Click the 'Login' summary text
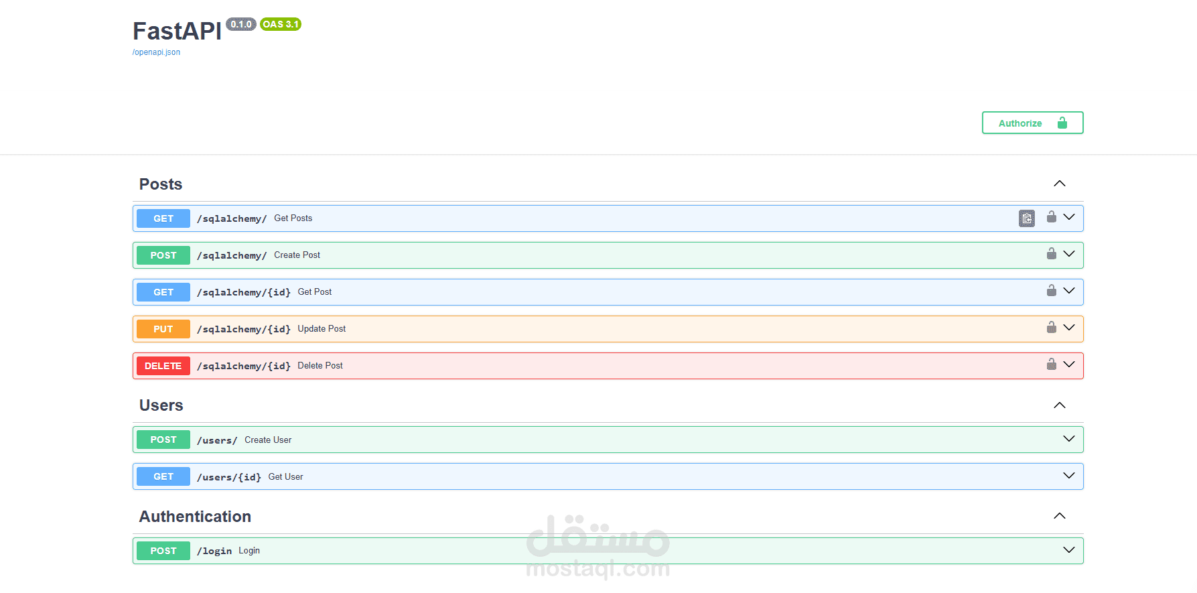Image resolution: width=1197 pixels, height=593 pixels. (x=249, y=551)
